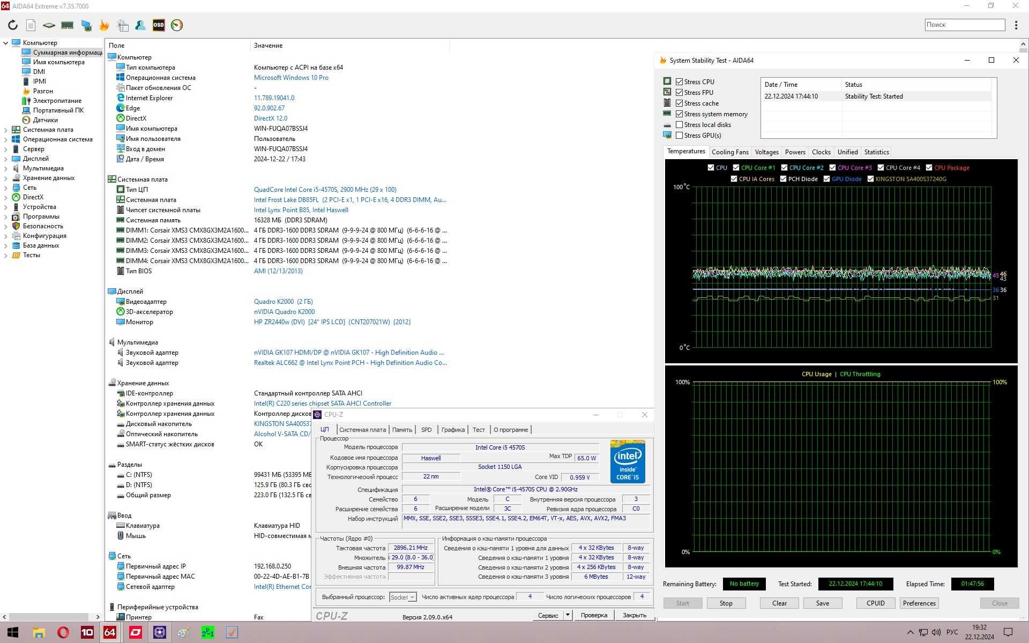Select Электропитание item in tree
The width and height of the screenshot is (1029, 643).
click(57, 101)
